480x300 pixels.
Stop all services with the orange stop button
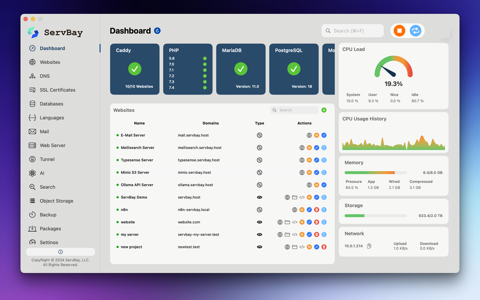coord(399,31)
